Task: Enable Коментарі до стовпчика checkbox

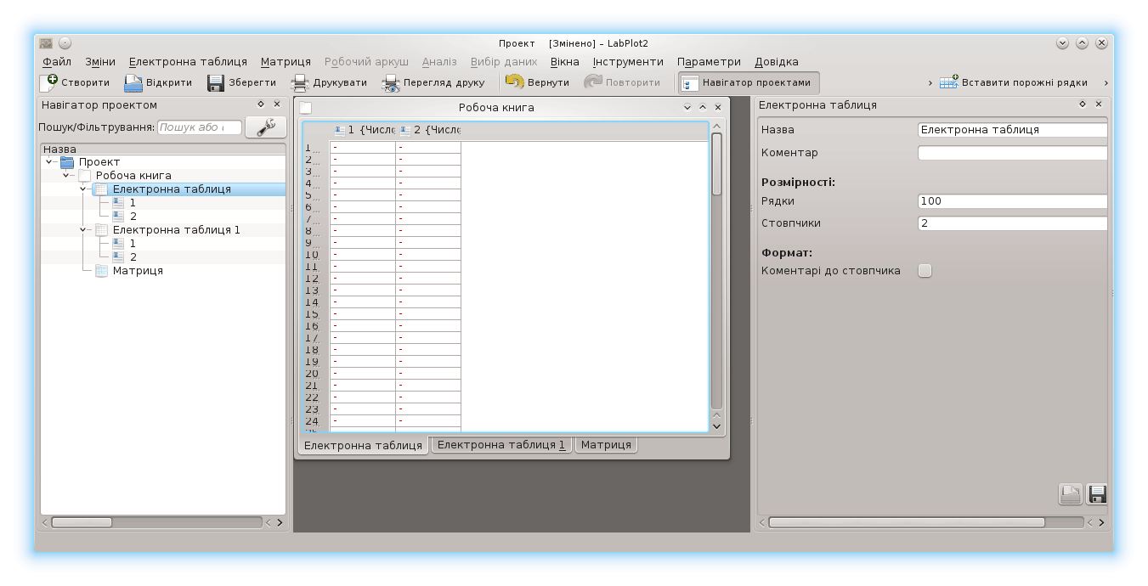Action: pos(925,271)
